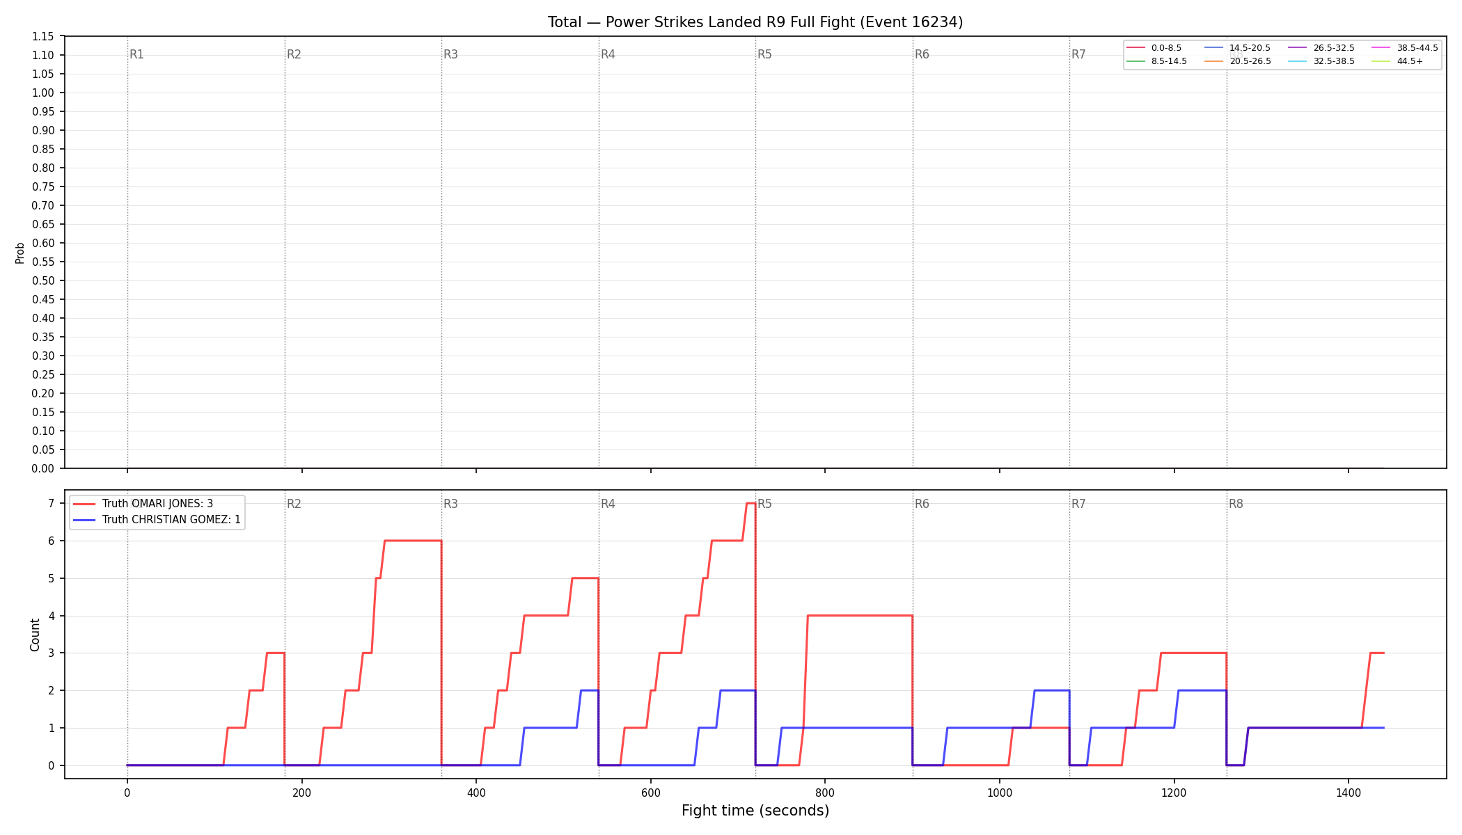Select the 0.0-8.5 legend entry

coord(1154,48)
